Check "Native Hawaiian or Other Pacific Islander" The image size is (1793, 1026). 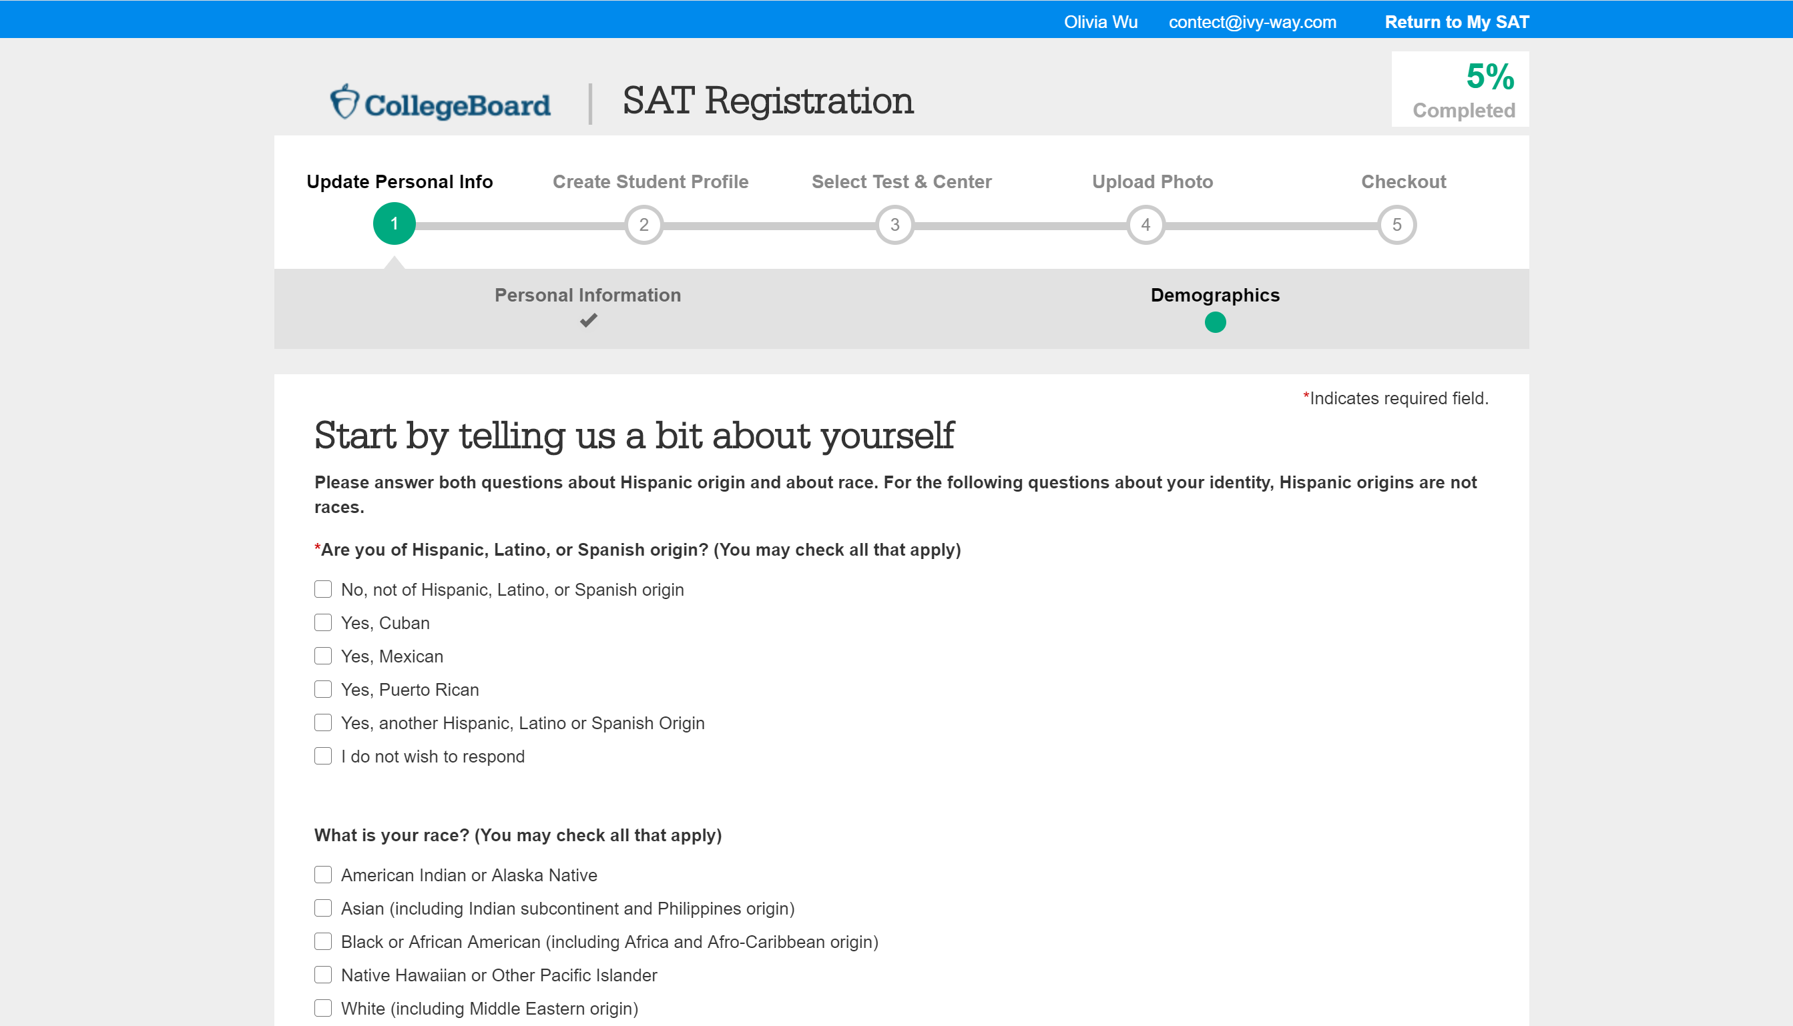click(x=323, y=975)
